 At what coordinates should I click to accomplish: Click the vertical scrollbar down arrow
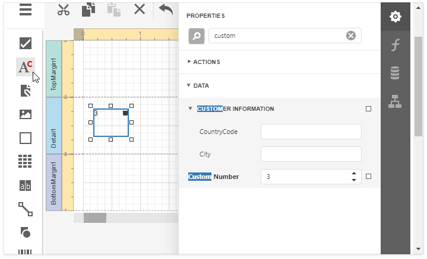point(418,249)
